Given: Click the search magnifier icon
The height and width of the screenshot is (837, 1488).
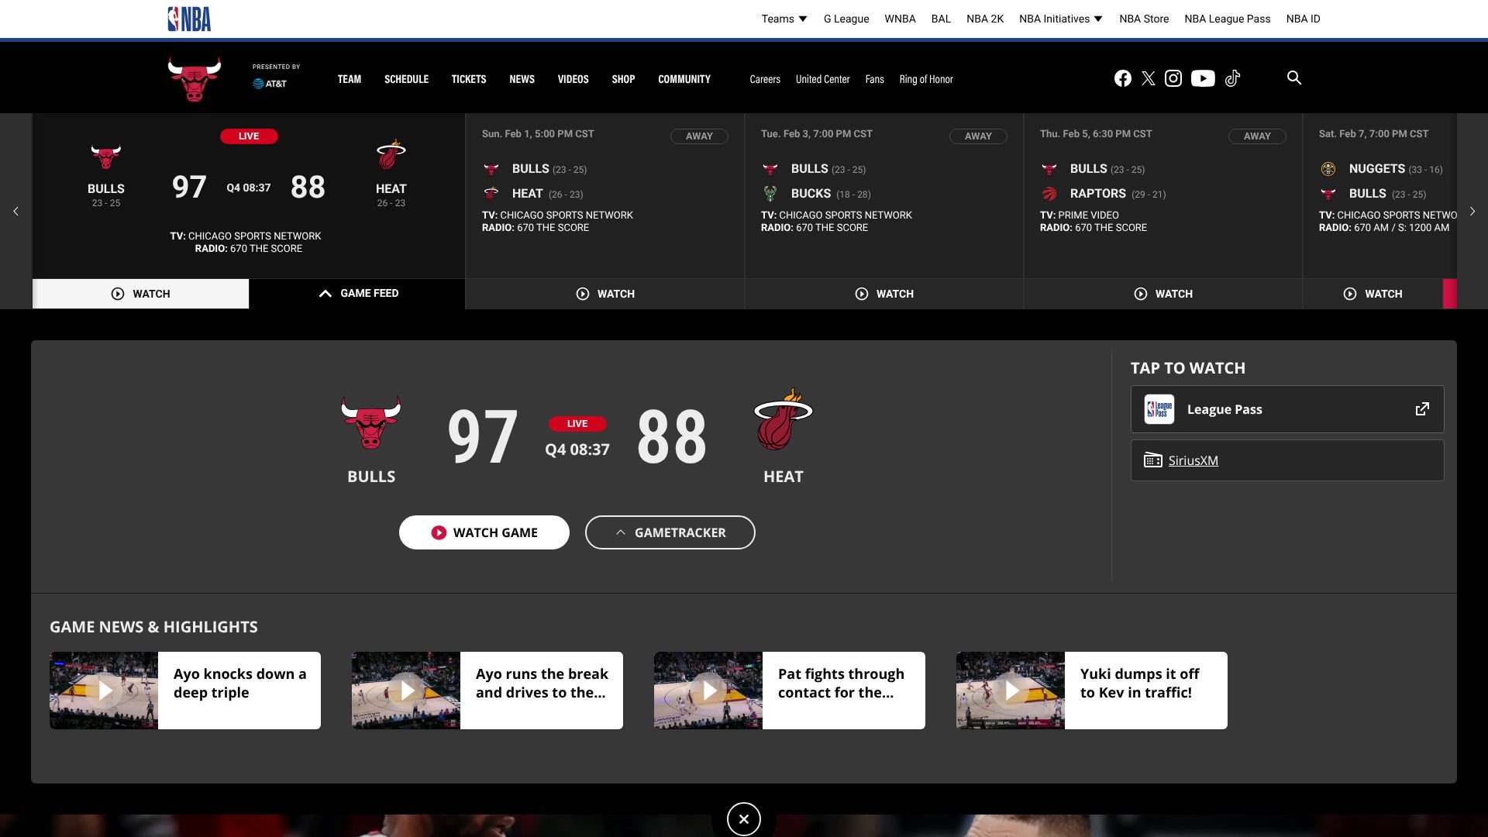Looking at the screenshot, I should (1293, 77).
